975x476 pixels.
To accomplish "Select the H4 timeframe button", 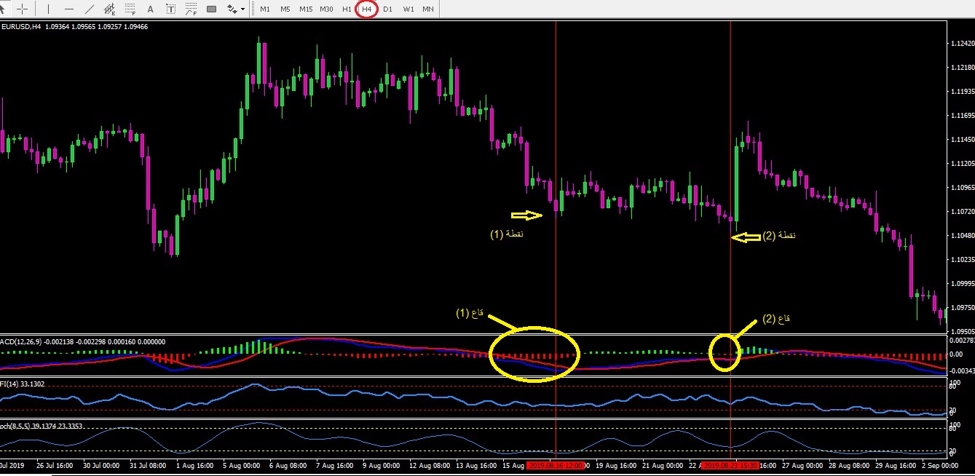I will 367,9.
